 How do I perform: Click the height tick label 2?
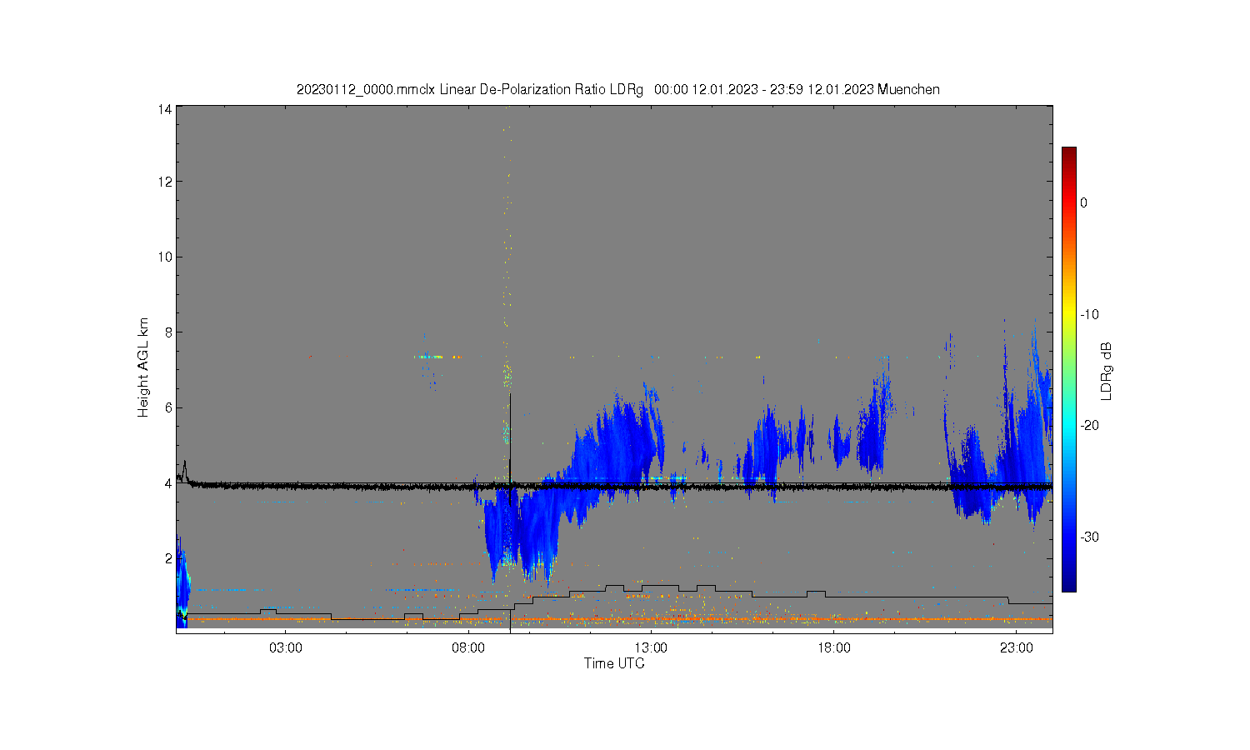pyautogui.click(x=168, y=557)
